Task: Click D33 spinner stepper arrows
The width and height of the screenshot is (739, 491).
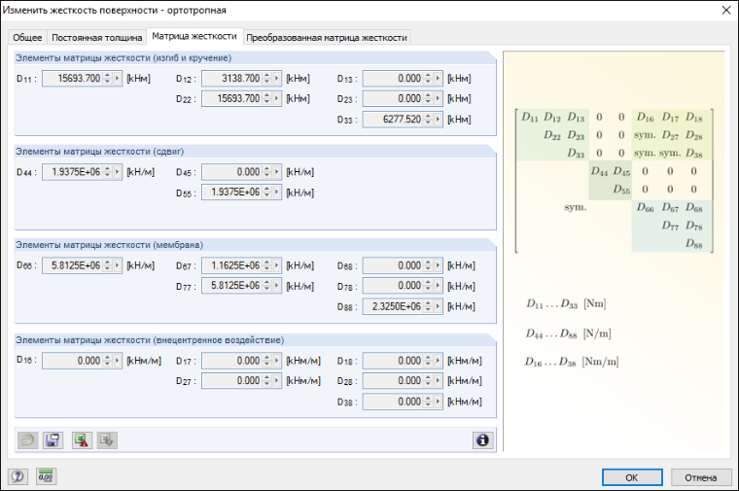Action: tap(428, 120)
